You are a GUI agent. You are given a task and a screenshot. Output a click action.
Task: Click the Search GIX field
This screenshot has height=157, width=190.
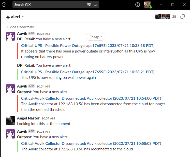[56, 5]
